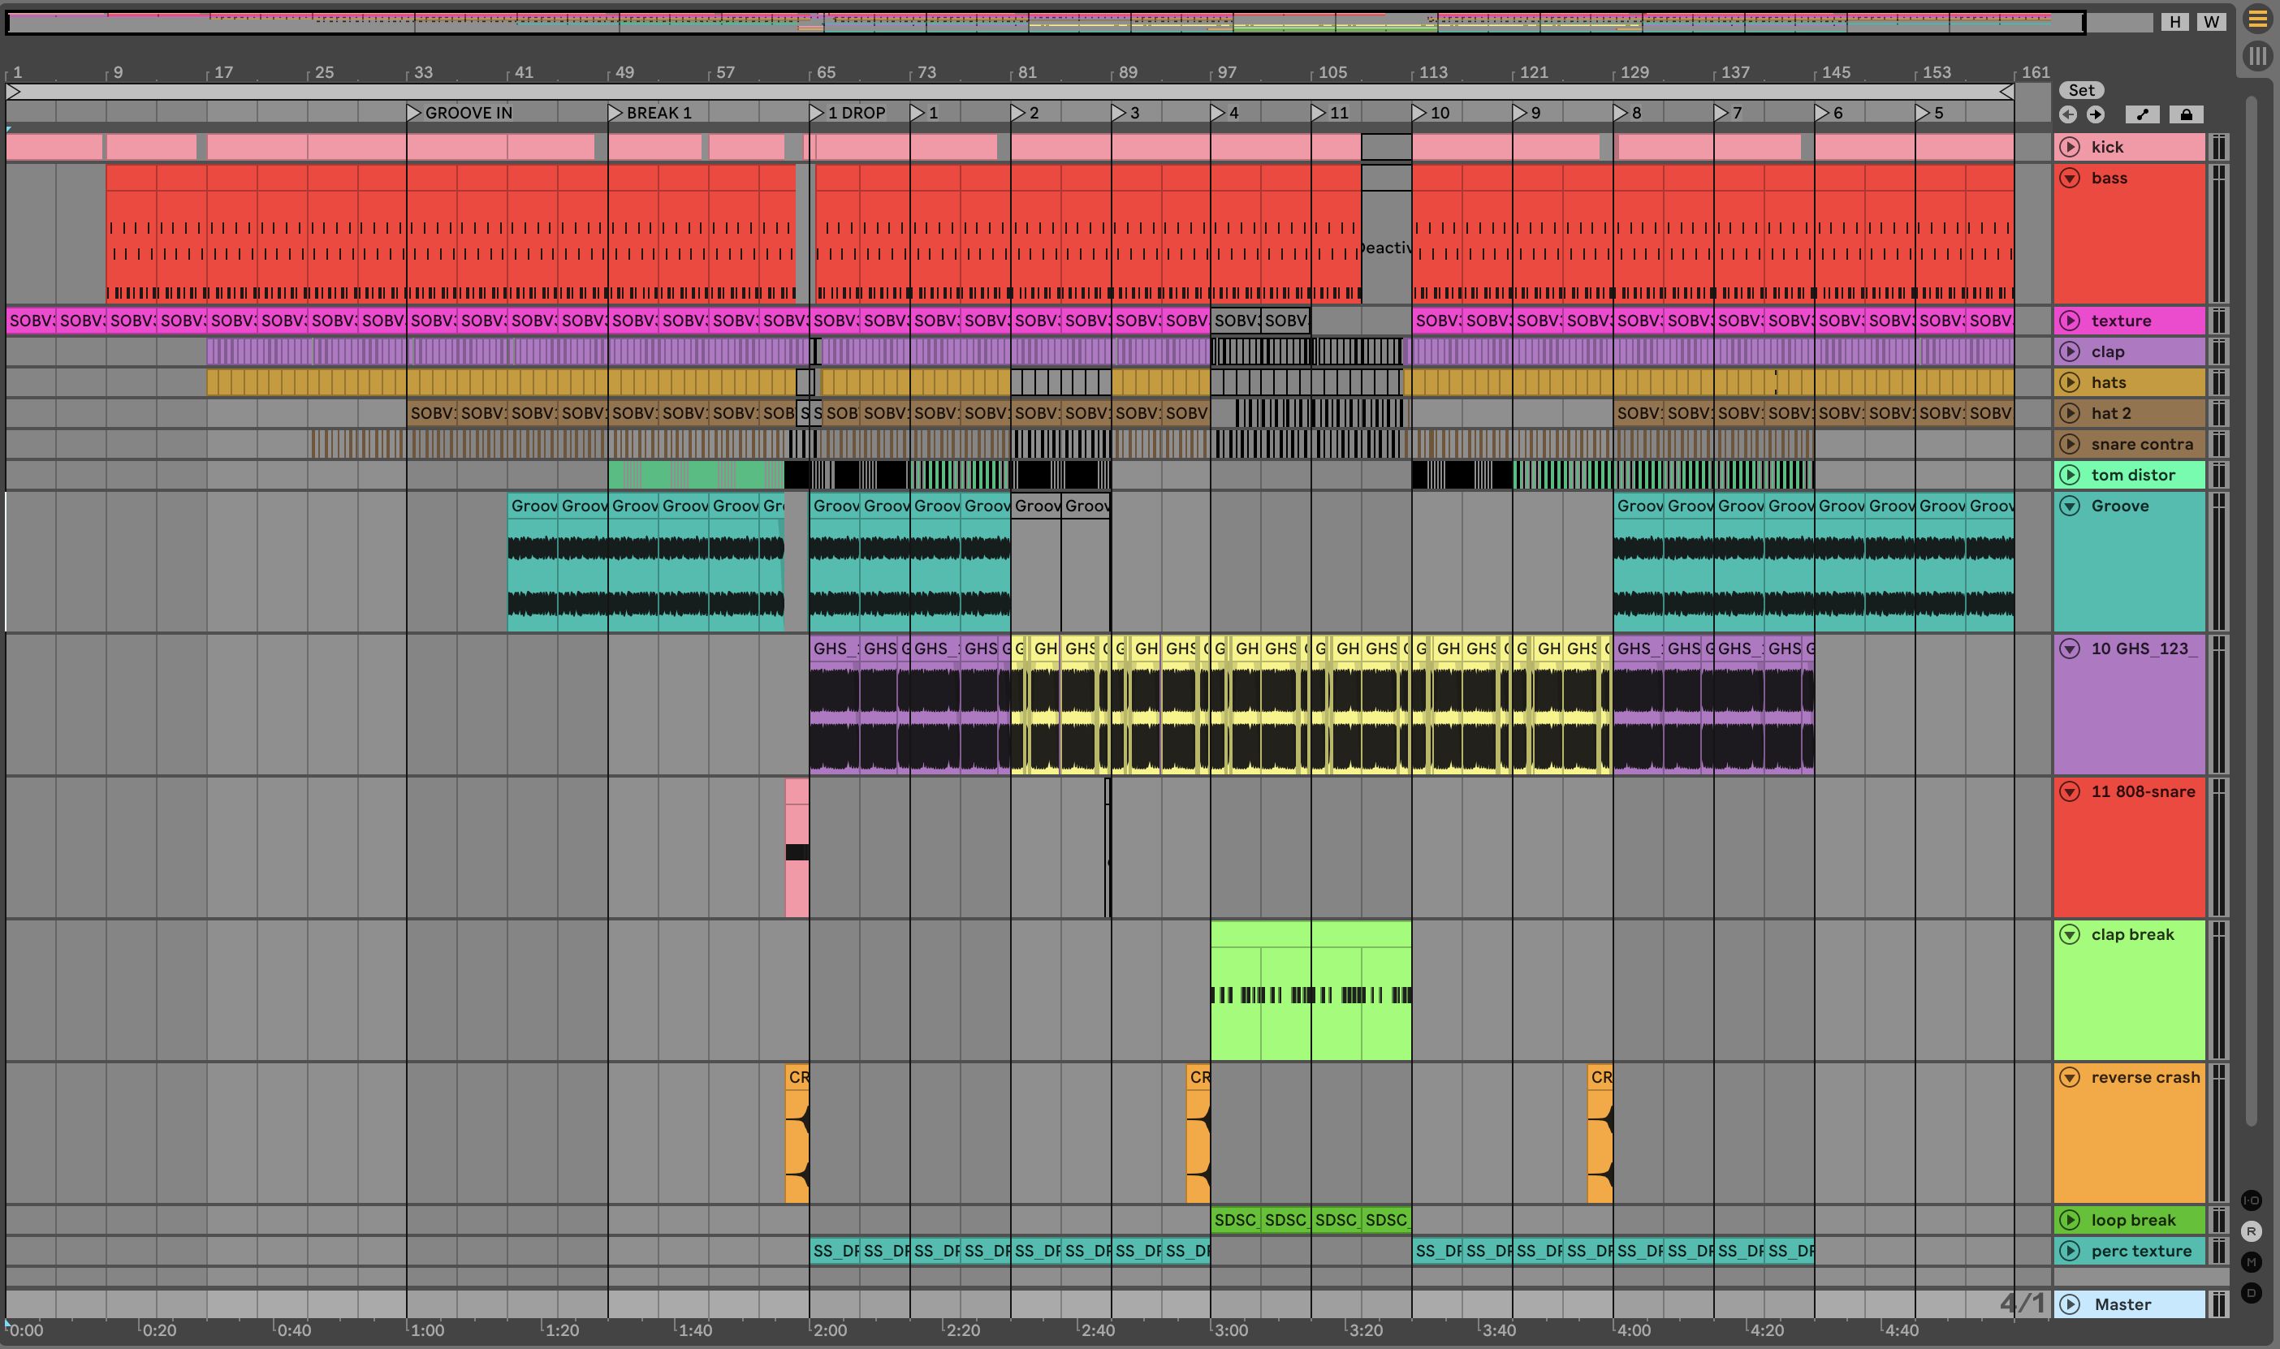Unfold the hats track
The image size is (2280, 1349).
click(2070, 381)
